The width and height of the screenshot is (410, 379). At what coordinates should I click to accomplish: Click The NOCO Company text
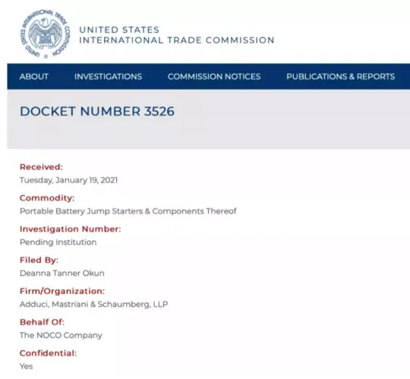tap(61, 335)
